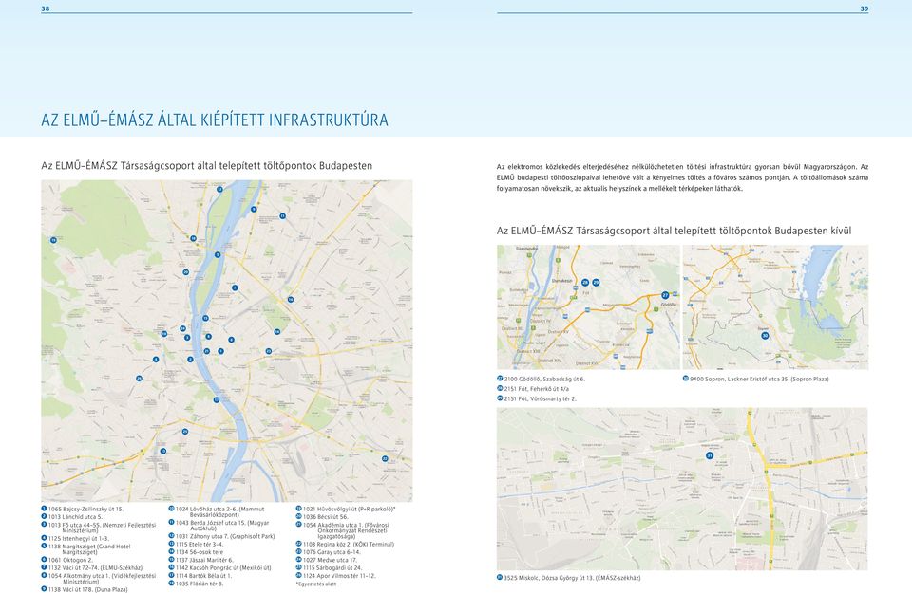Click marker 17 on the Danube's southern bank

pos(217,399)
